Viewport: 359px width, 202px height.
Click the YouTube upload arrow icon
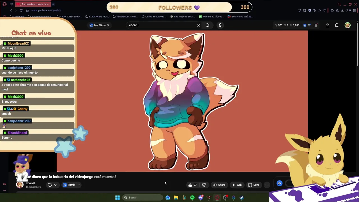pyautogui.click(x=328, y=25)
